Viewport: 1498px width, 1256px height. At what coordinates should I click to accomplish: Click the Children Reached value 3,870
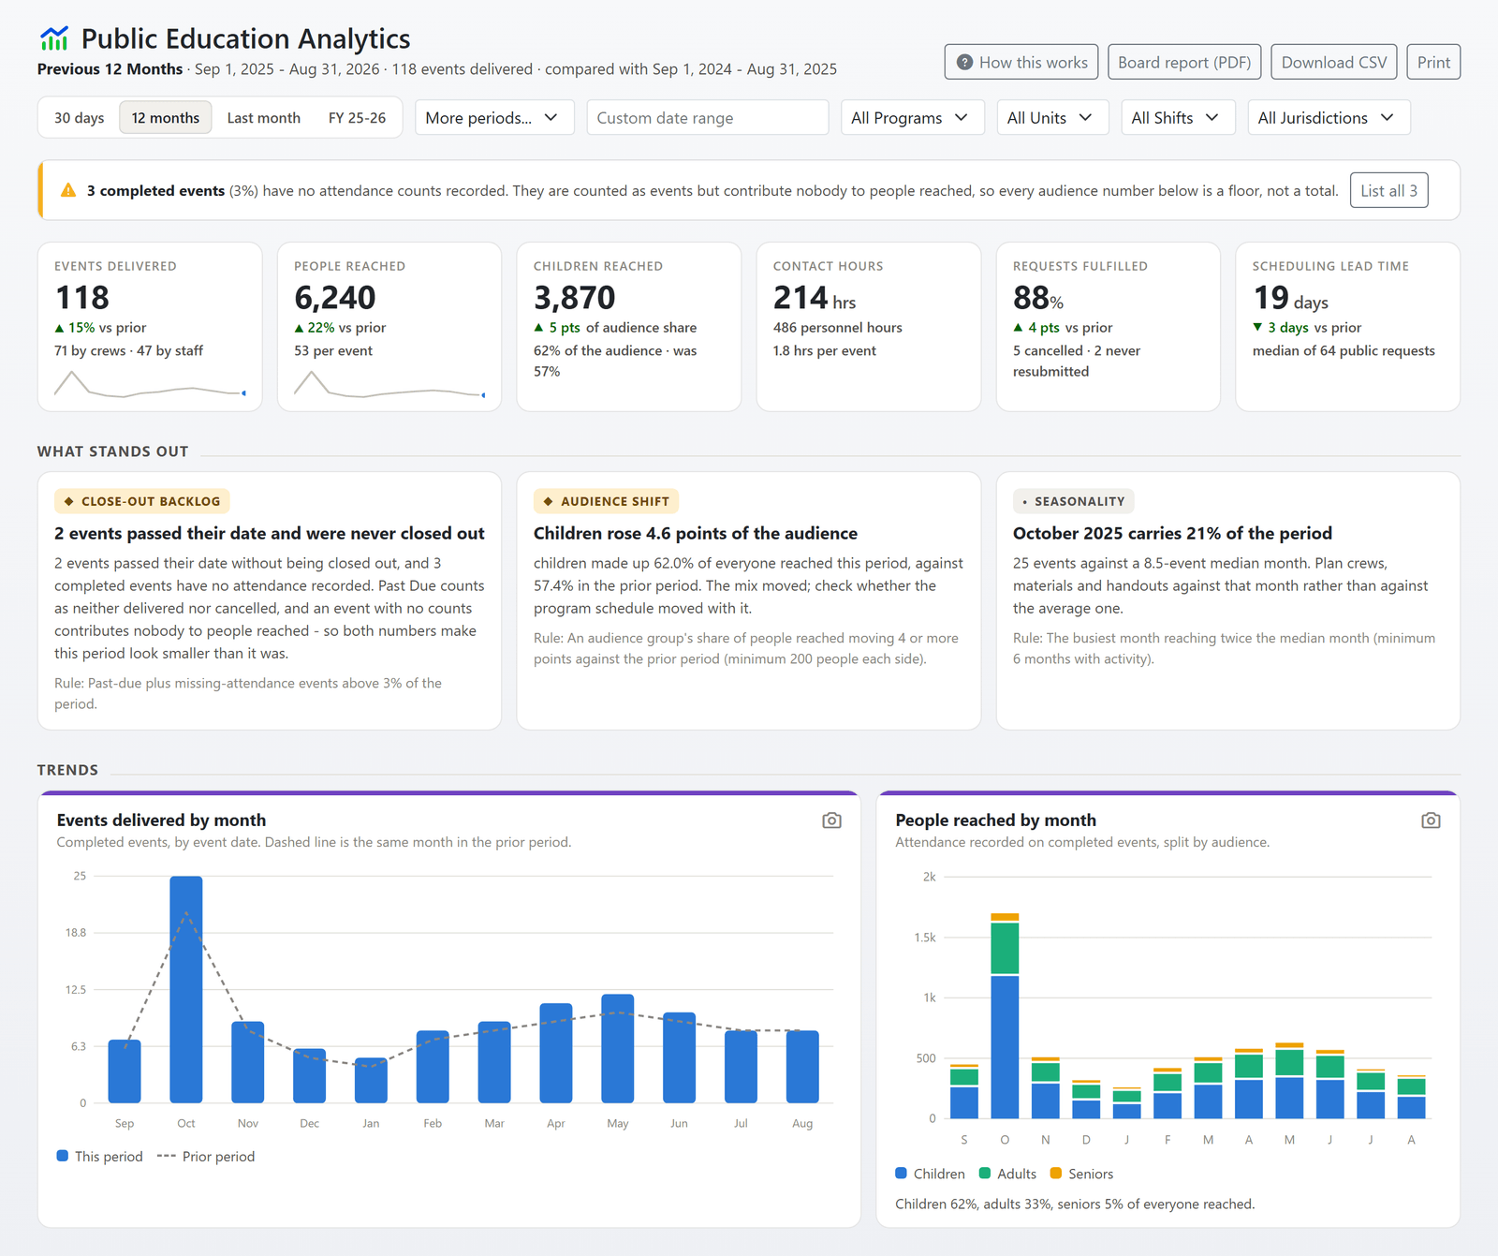click(x=575, y=298)
